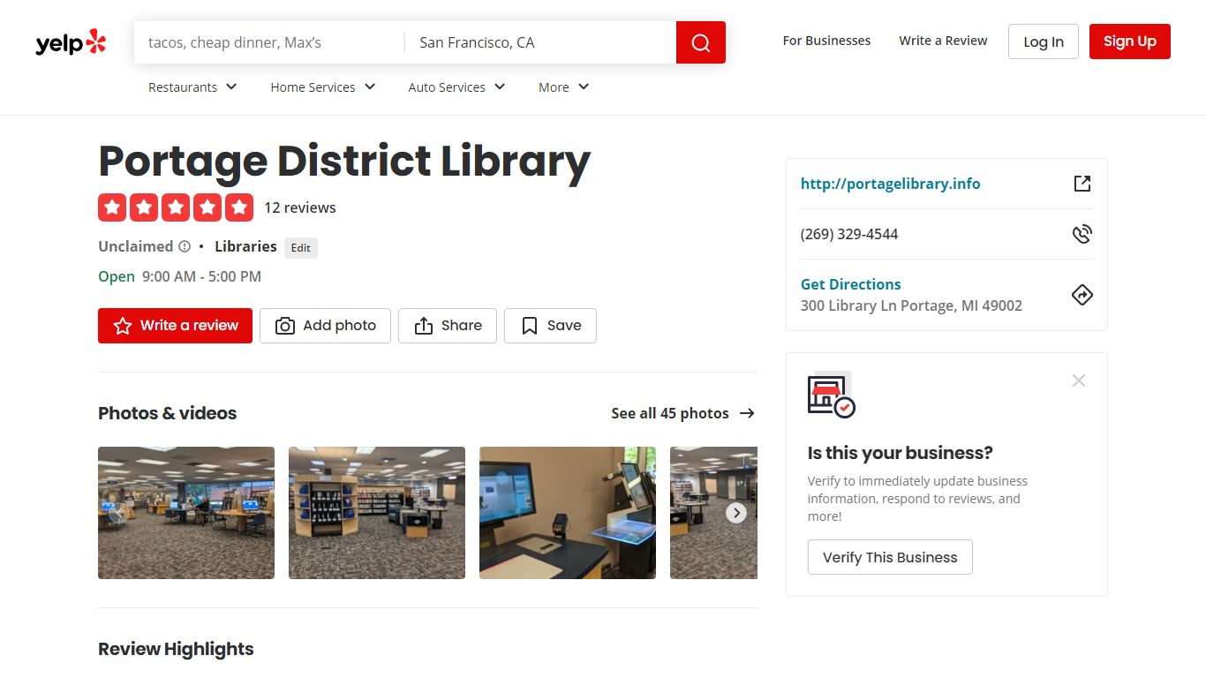
Task: Click the Yelp logo
Action: click(x=71, y=42)
